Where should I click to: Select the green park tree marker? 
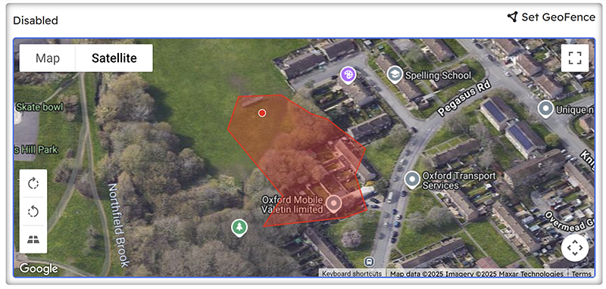tap(239, 228)
